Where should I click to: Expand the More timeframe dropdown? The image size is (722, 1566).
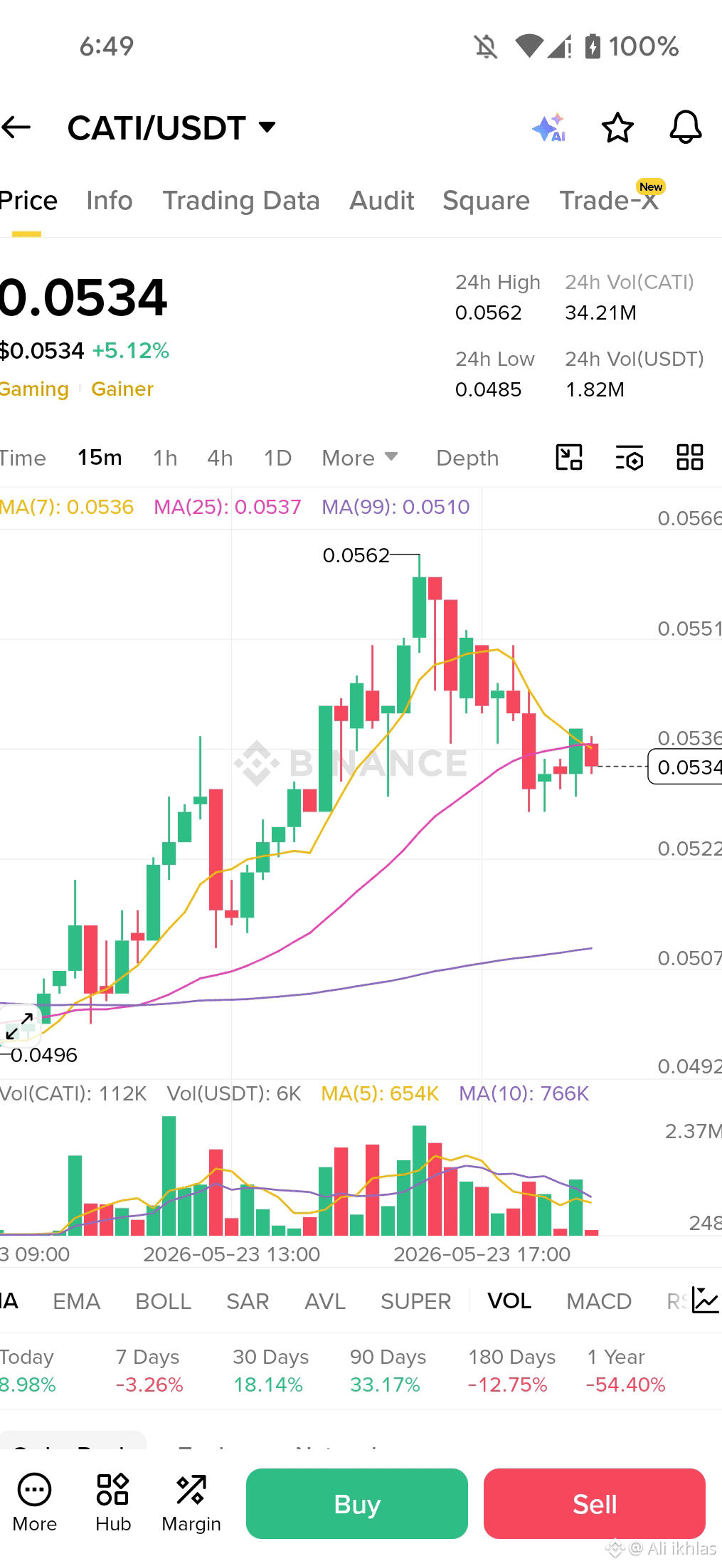(359, 458)
